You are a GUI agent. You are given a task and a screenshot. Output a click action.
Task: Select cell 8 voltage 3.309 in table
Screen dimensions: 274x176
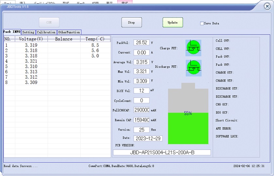click(31, 82)
